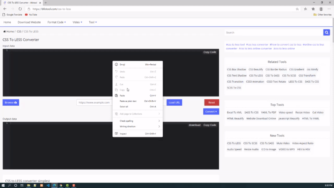Open the CSS Box Shadow related tool
334x188 pixels.
click(x=236, y=69)
